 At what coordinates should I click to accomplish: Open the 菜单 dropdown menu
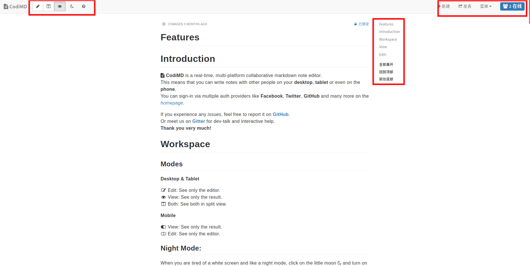tap(486, 6)
